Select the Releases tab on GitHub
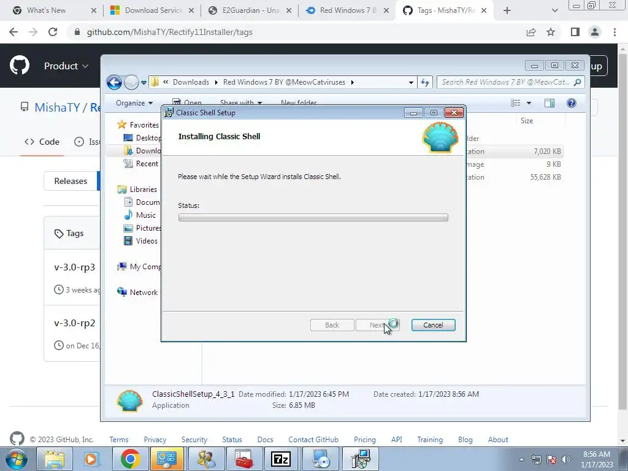This screenshot has width=628, height=471. coord(71,181)
